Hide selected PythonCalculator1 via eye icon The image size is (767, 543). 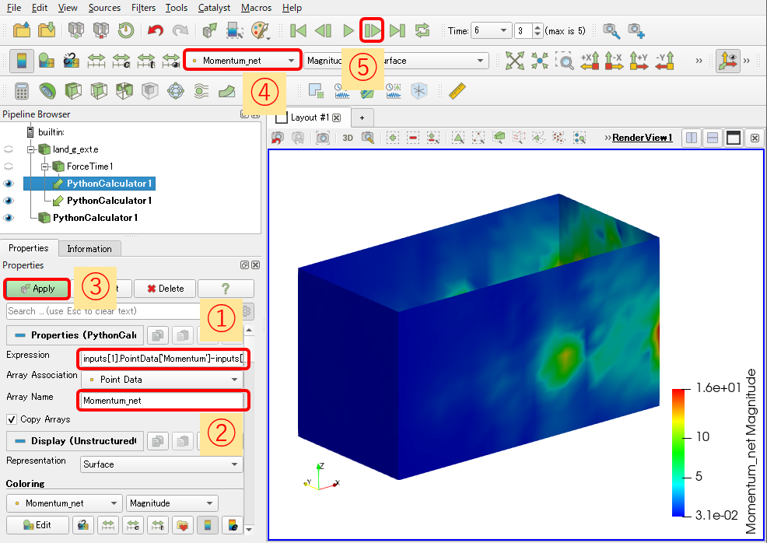(x=9, y=184)
